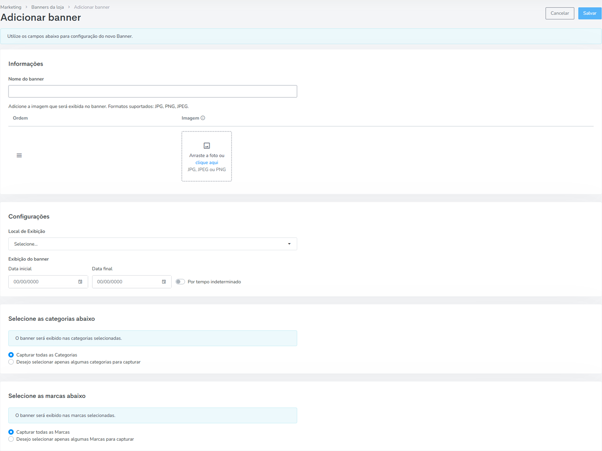Click the dropdown arrow of Selecione...
602x451 pixels.
pos(289,244)
